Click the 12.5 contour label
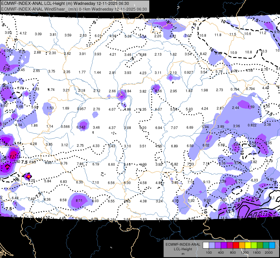The image size is (280, 258). [230, 211]
